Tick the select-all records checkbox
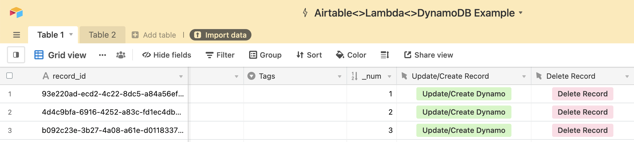634x142 pixels. click(x=9, y=76)
